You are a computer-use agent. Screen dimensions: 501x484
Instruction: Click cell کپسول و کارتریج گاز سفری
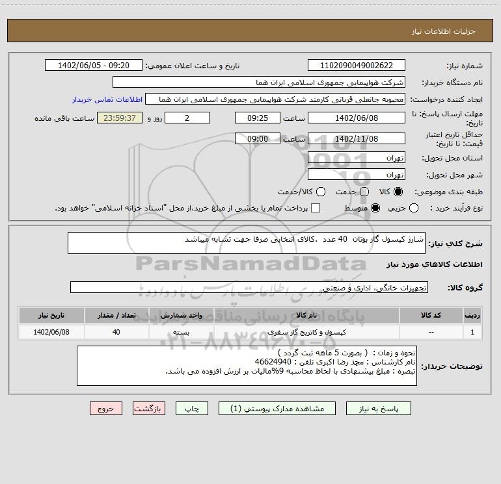coord(306,332)
